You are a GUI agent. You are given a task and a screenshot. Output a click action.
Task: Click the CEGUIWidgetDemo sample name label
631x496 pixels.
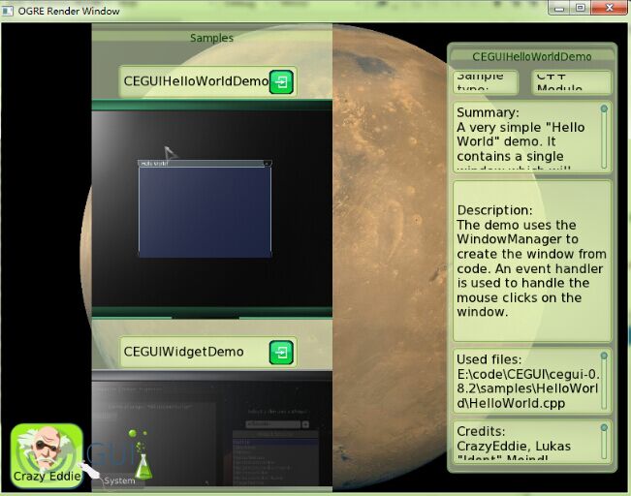point(183,352)
